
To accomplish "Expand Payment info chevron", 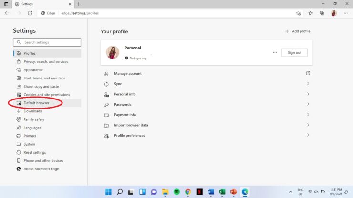I will pos(308,115).
